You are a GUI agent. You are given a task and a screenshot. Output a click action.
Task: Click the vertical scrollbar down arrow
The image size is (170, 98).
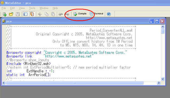163,79
